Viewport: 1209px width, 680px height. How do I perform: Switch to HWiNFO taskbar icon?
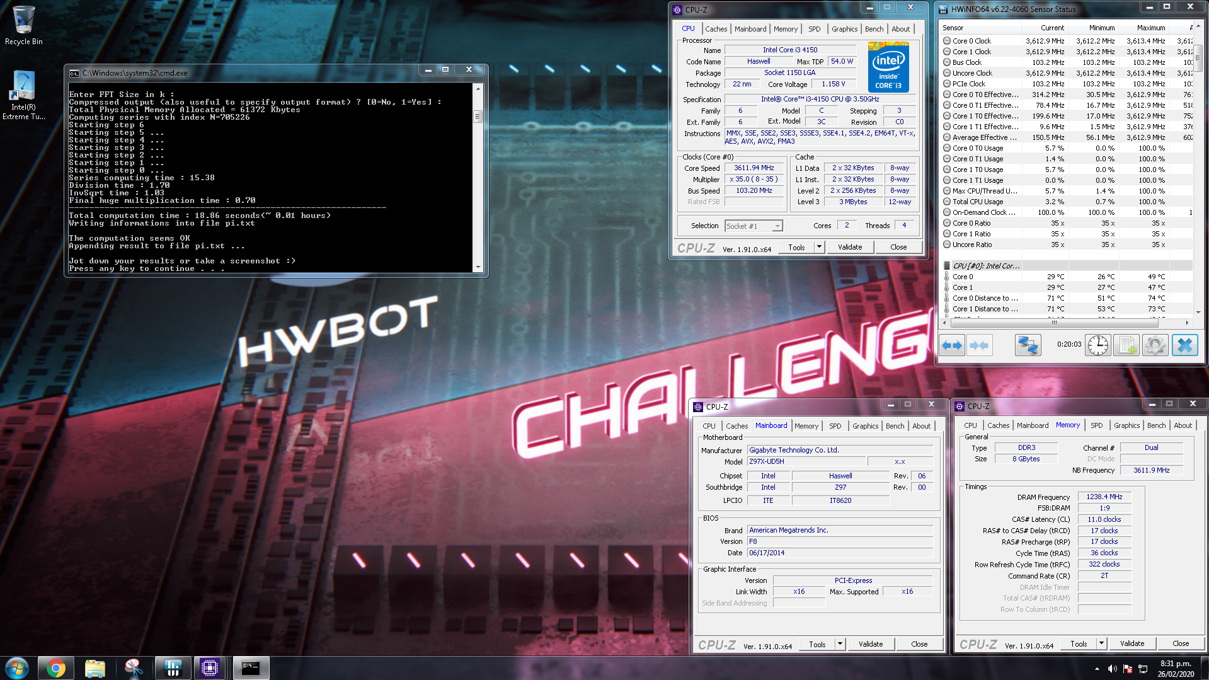172,668
